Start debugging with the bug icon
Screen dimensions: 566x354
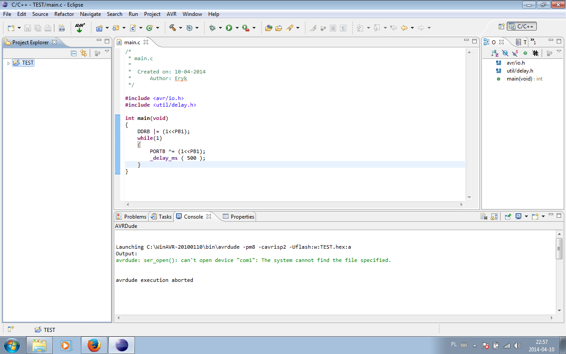(x=212, y=28)
